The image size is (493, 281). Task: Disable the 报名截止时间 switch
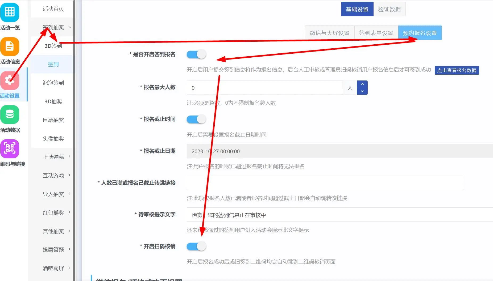[196, 119]
